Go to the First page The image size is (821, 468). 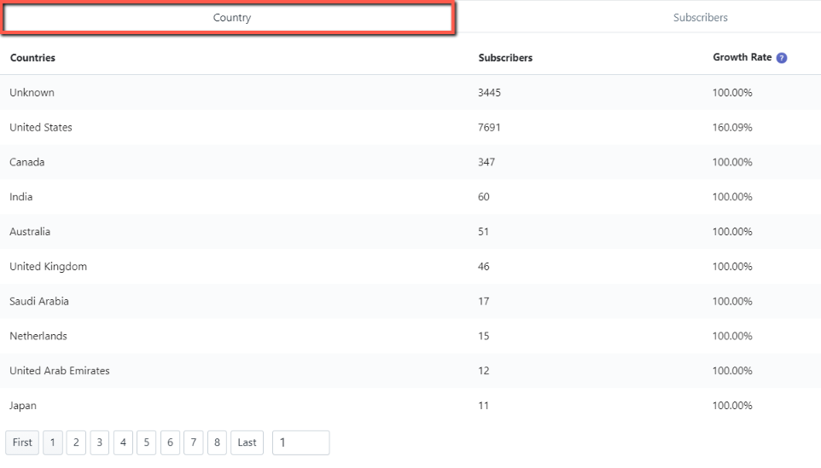22,442
